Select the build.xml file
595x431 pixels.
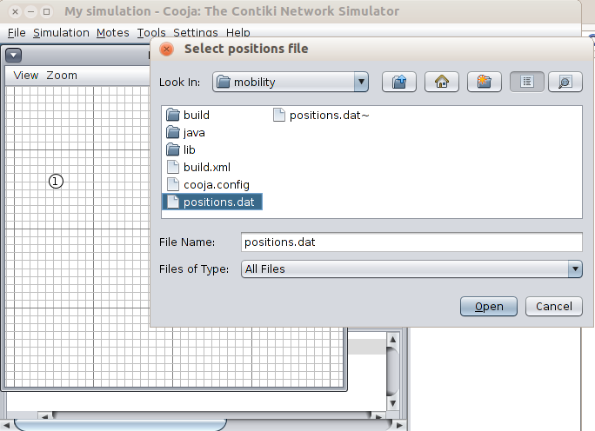(x=206, y=167)
